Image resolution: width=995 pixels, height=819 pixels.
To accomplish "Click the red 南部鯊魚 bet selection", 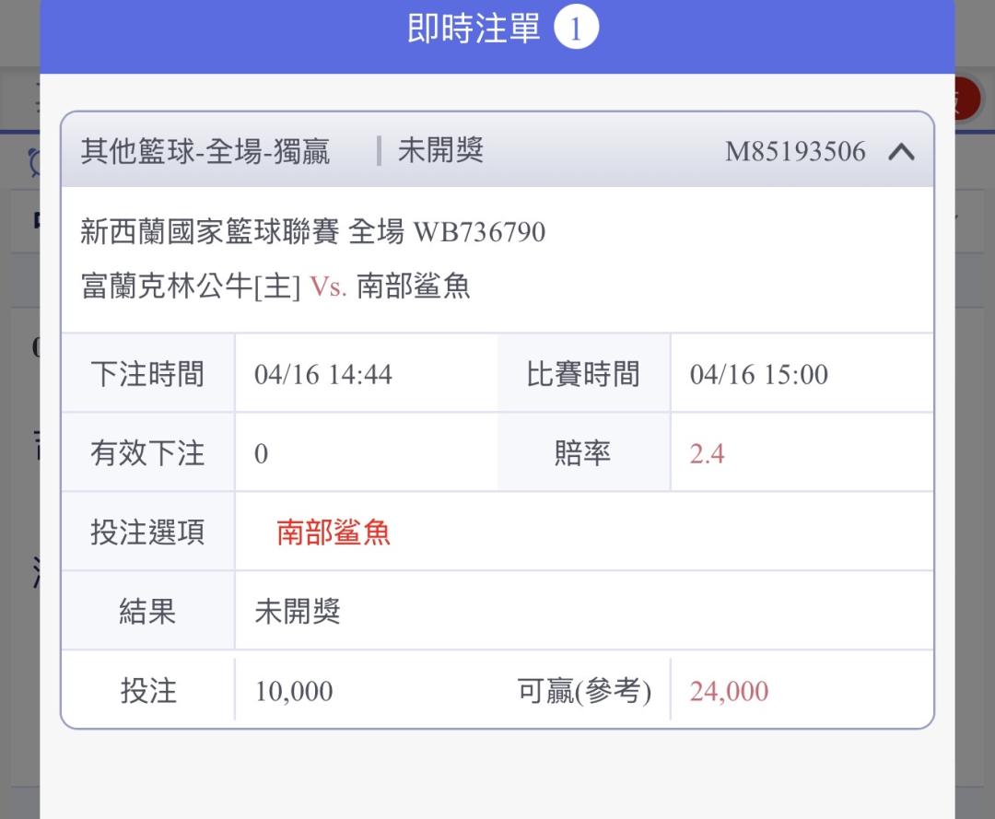I will pyautogui.click(x=334, y=532).
